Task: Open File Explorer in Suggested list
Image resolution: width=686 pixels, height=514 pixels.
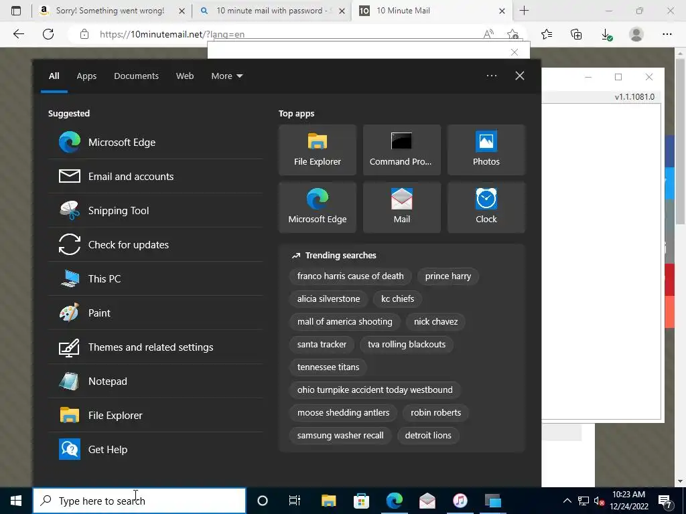Action: click(155, 415)
